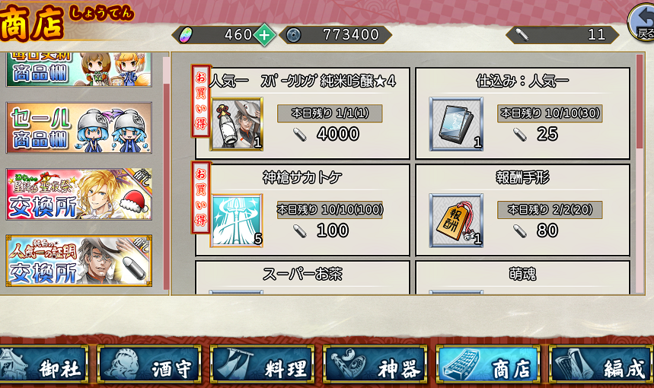Open the セール商品棚 sale shelf banner

[79, 128]
